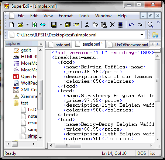Click the Belgian Waffles name line
The image size is (165, 160).
[x=104, y=67]
